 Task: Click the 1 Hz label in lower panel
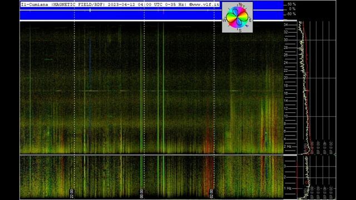[288, 188]
